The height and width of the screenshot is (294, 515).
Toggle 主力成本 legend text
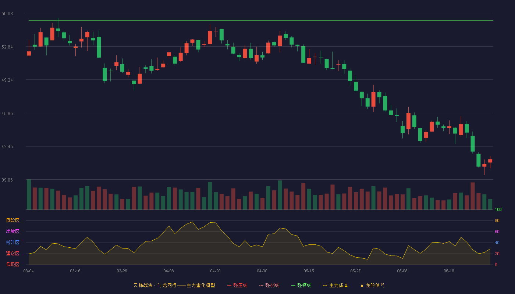point(338,285)
